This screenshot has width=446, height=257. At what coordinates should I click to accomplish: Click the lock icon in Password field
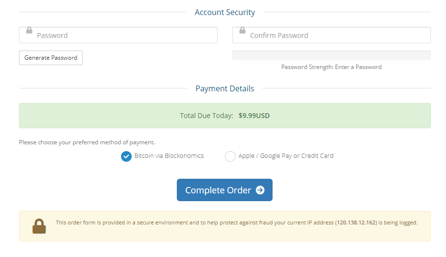(x=29, y=30)
